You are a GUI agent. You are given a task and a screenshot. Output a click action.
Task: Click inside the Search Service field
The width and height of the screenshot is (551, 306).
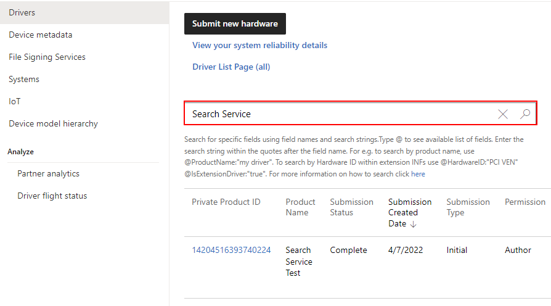point(339,114)
